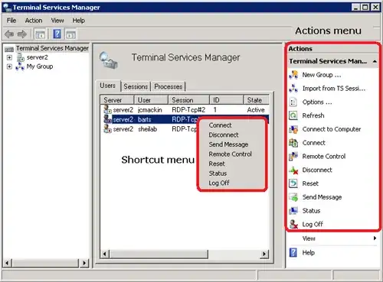
Task: Click the Connect to Computer action link
Action: click(332, 129)
